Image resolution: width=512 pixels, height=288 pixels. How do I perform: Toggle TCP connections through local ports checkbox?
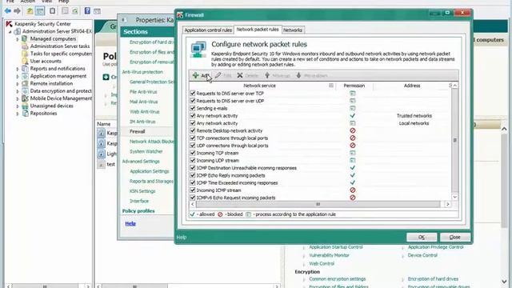pos(193,138)
